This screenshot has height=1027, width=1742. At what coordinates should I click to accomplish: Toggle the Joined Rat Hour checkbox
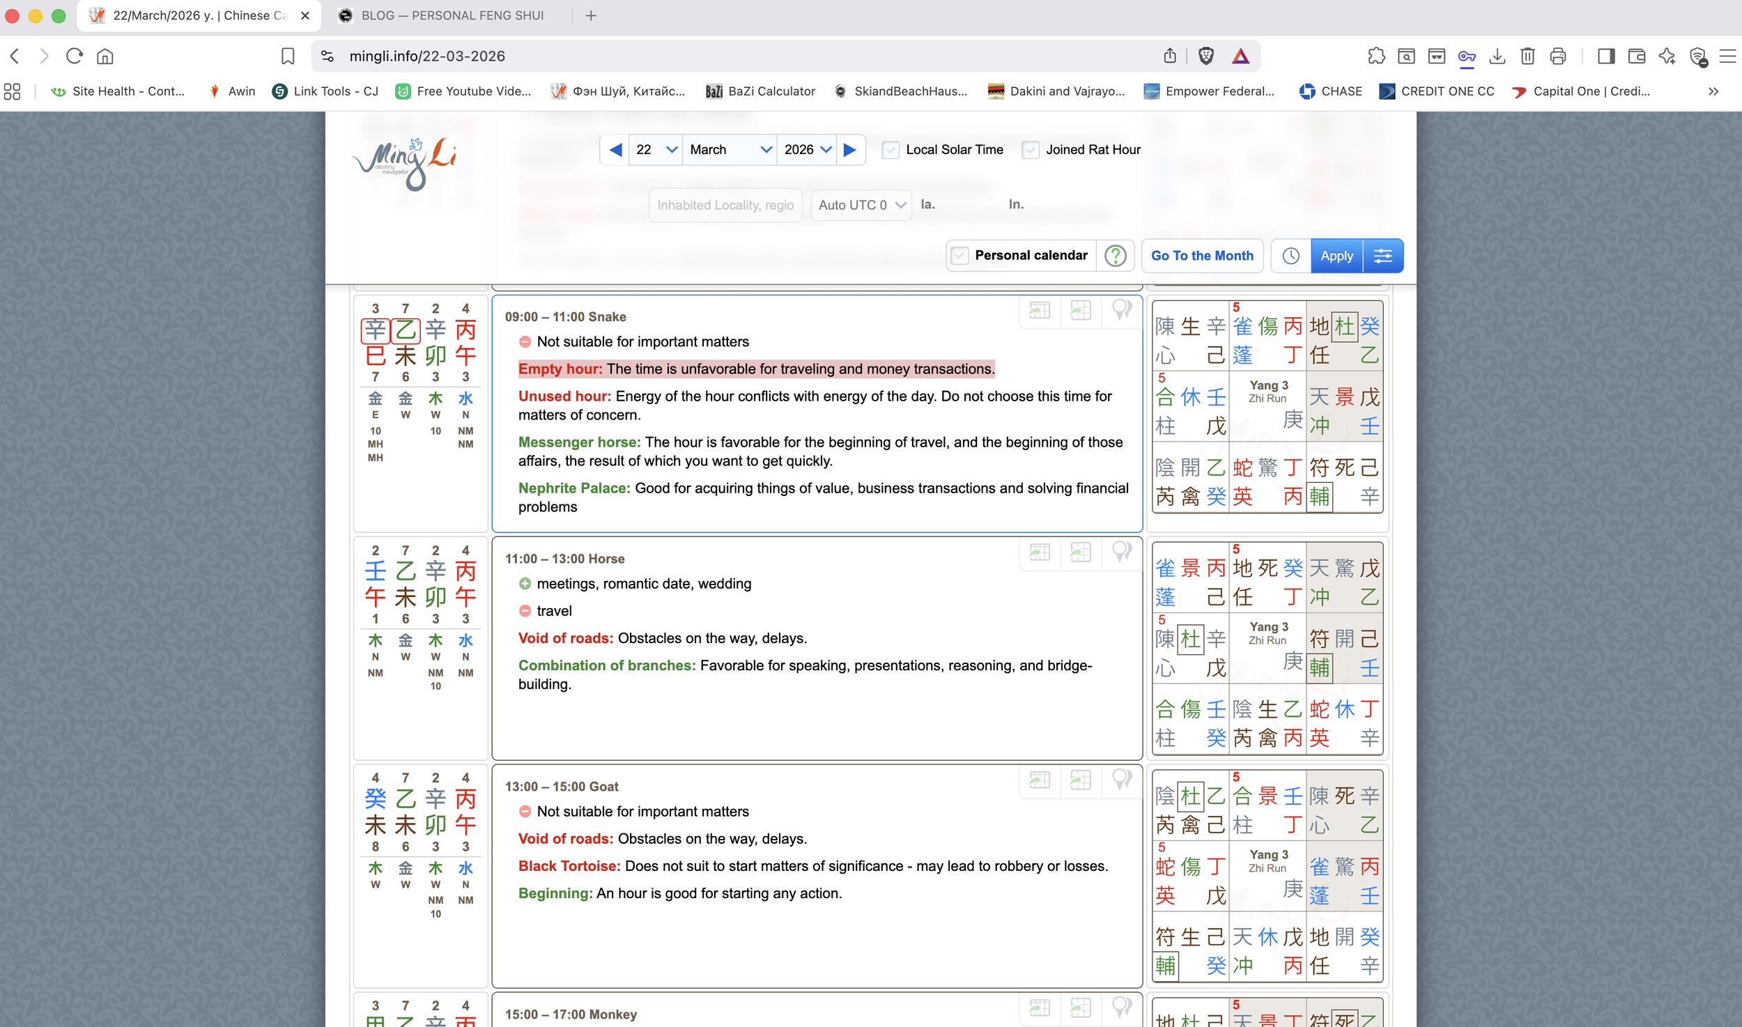[1030, 150]
